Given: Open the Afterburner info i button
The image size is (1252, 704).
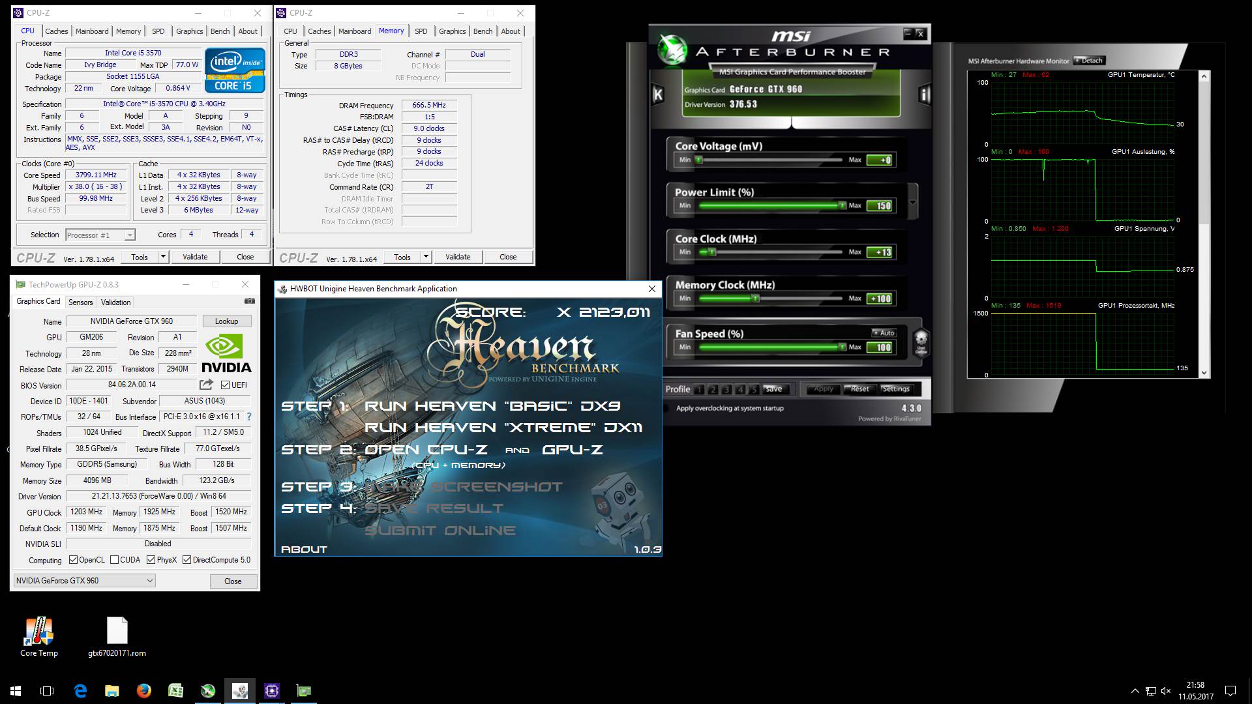Looking at the screenshot, I should point(924,95).
